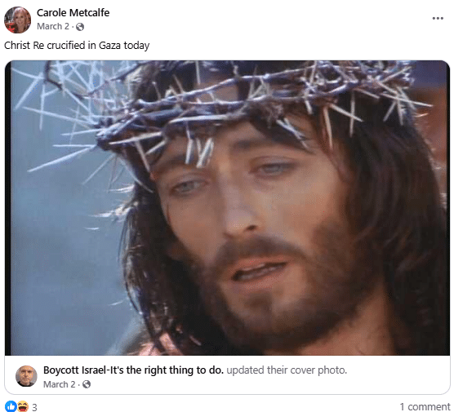Click the 'Christ Re crucified in Gaza today' caption

tap(77, 46)
